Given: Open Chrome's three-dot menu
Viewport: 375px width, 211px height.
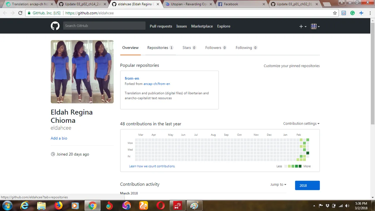Looking at the screenshot, I should click(x=370, y=13).
